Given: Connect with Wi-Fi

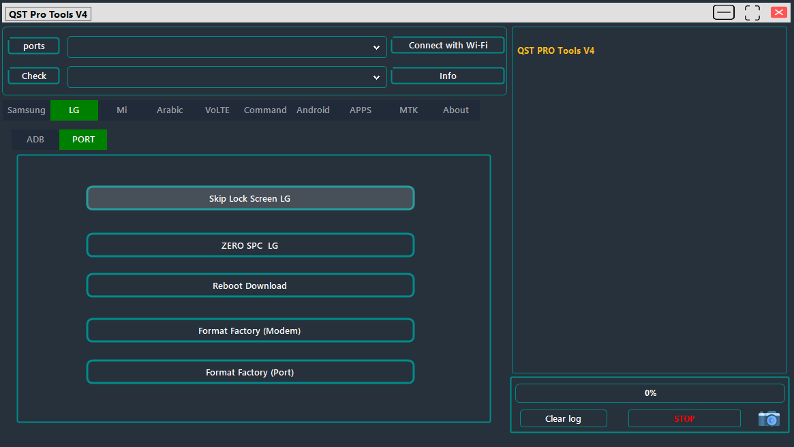Looking at the screenshot, I should [x=448, y=45].
